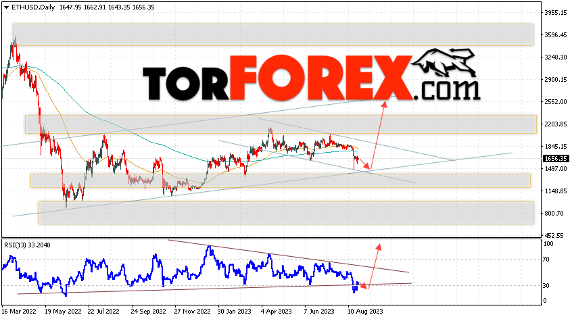Select the OHLC values 1647.95 1662.91 1643.35 1656.35

pos(106,7)
